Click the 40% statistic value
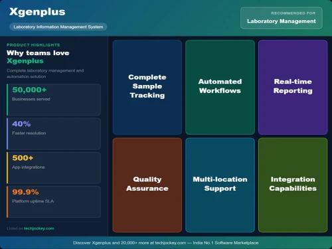Image resolution: width=332 pixels, height=249 pixels. [21, 124]
